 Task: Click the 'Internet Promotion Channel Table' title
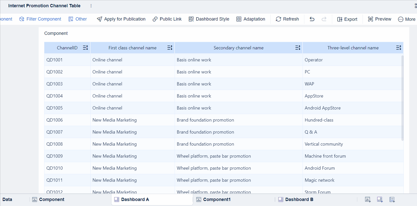(44, 6)
